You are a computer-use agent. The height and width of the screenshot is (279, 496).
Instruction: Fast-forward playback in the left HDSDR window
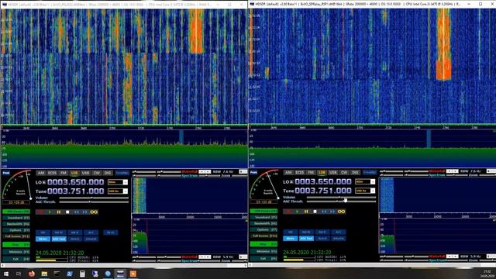coord(84,212)
